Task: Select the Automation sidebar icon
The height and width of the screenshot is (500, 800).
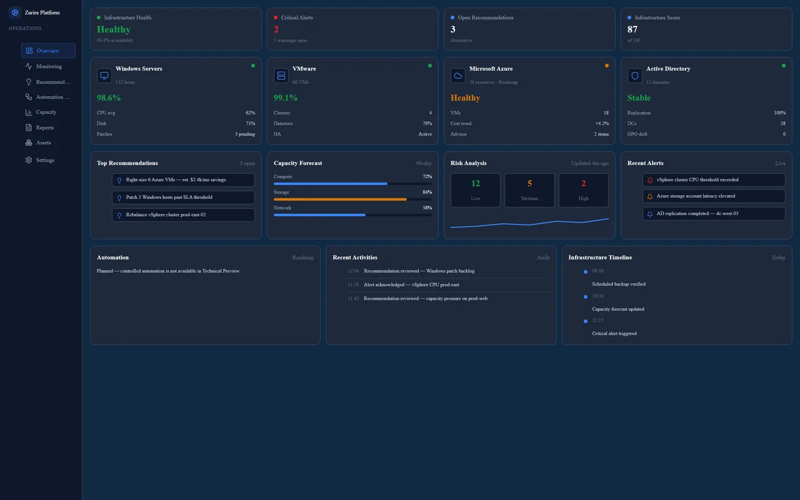Action: (29, 97)
